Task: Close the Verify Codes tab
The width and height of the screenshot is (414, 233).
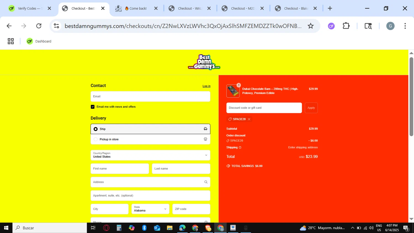Action: tap(49, 8)
